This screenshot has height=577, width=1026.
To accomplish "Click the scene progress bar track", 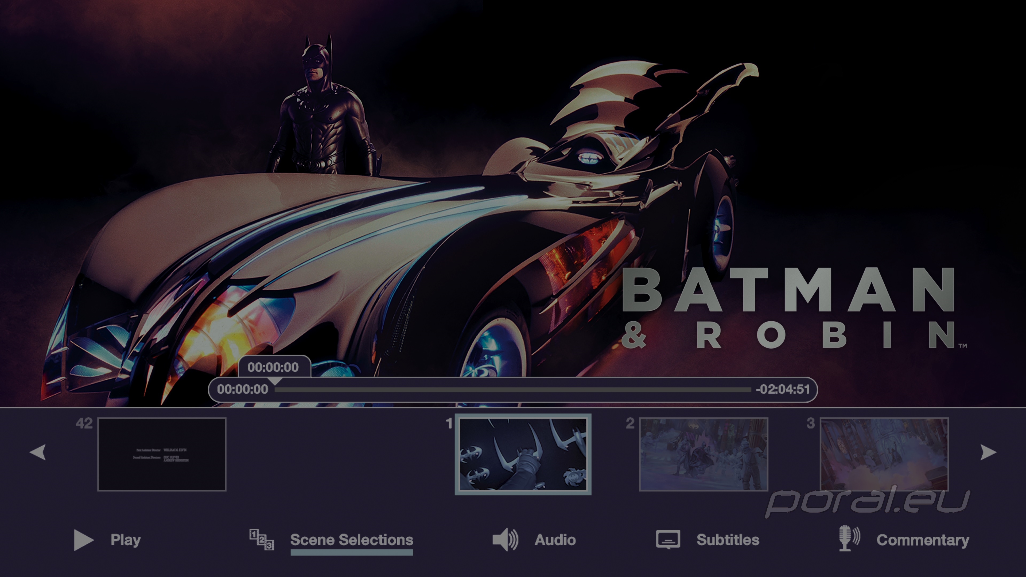I will pos(513,389).
